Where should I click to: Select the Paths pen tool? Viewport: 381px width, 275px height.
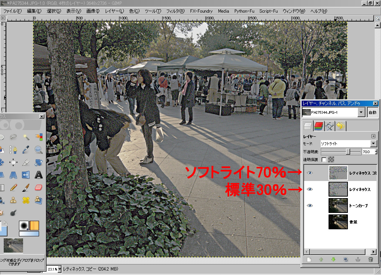(13, 150)
